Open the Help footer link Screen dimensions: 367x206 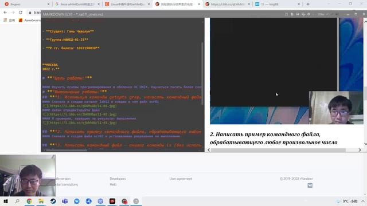coord(113,184)
